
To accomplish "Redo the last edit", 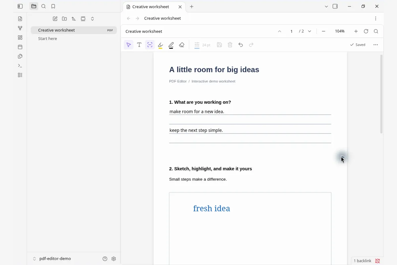I will click(x=251, y=45).
